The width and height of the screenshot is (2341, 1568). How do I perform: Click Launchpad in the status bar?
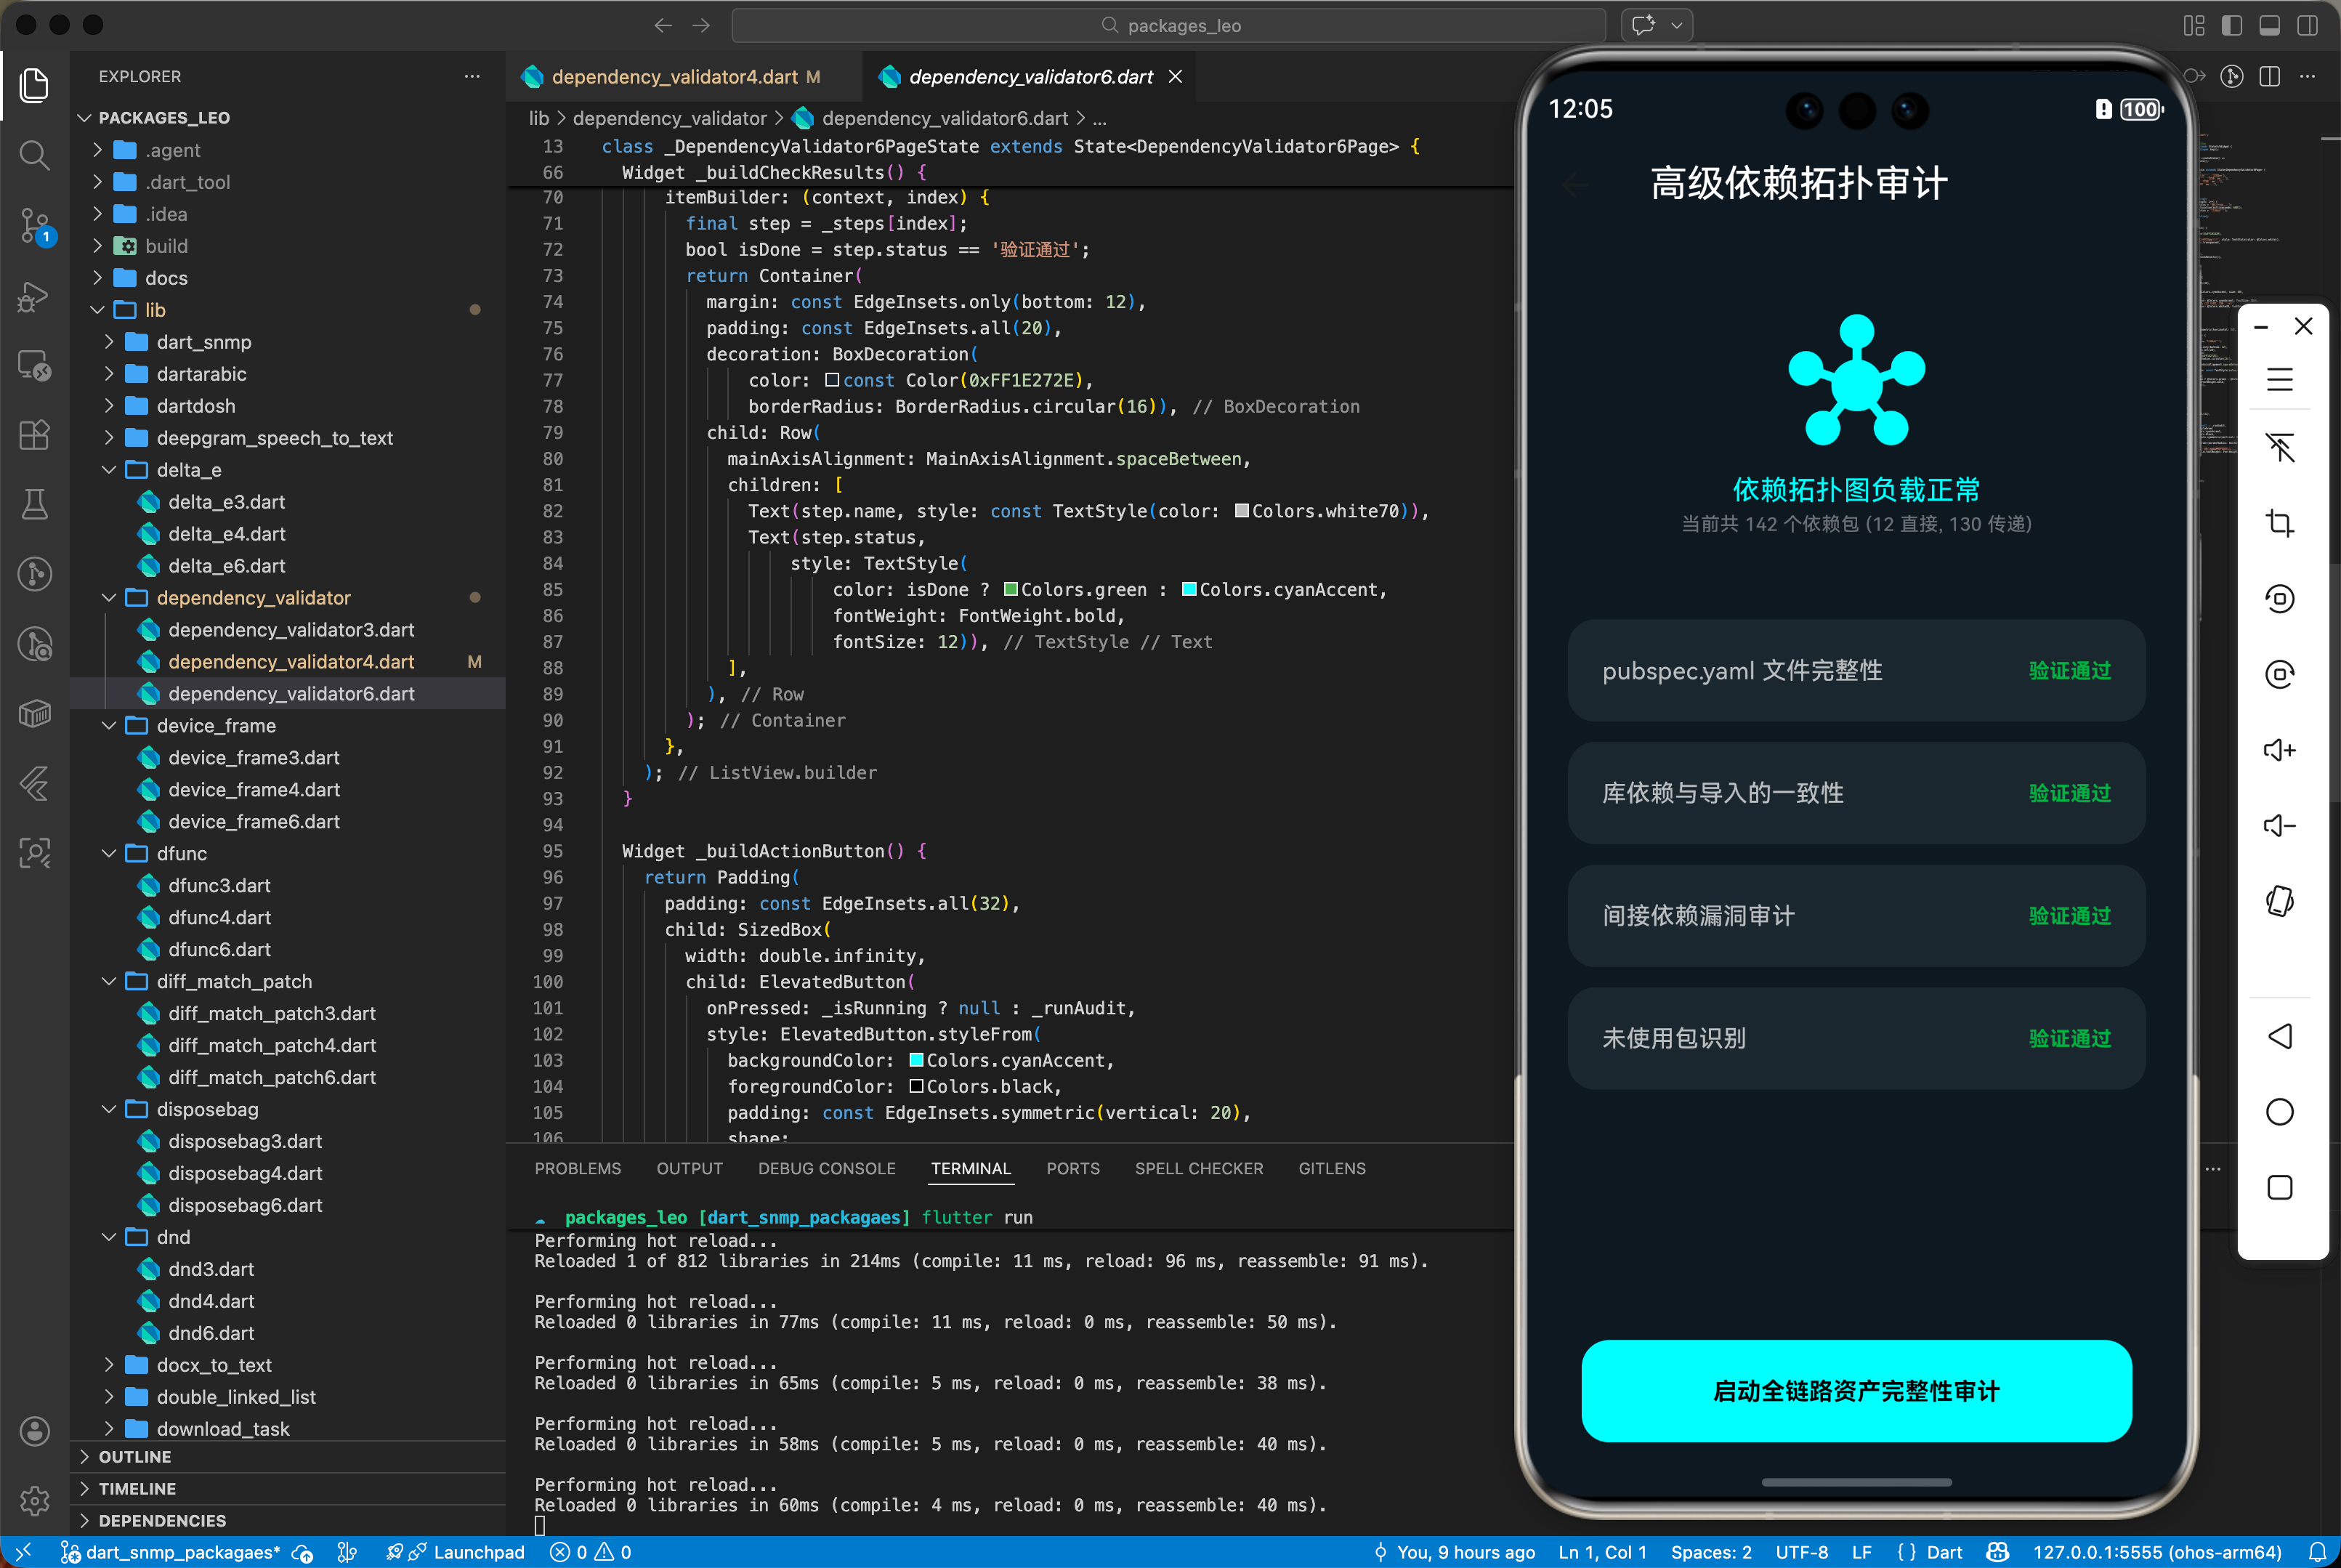point(478,1552)
